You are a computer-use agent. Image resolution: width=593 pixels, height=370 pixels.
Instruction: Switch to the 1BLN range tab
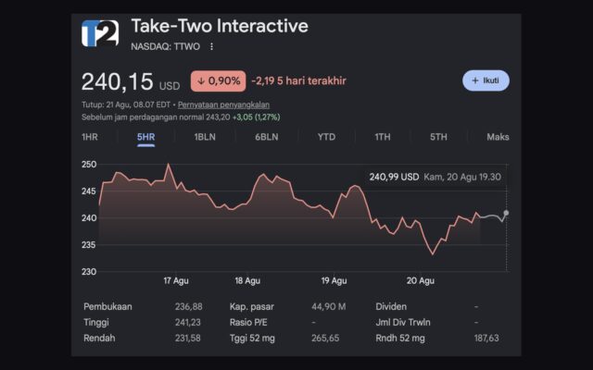[205, 137]
